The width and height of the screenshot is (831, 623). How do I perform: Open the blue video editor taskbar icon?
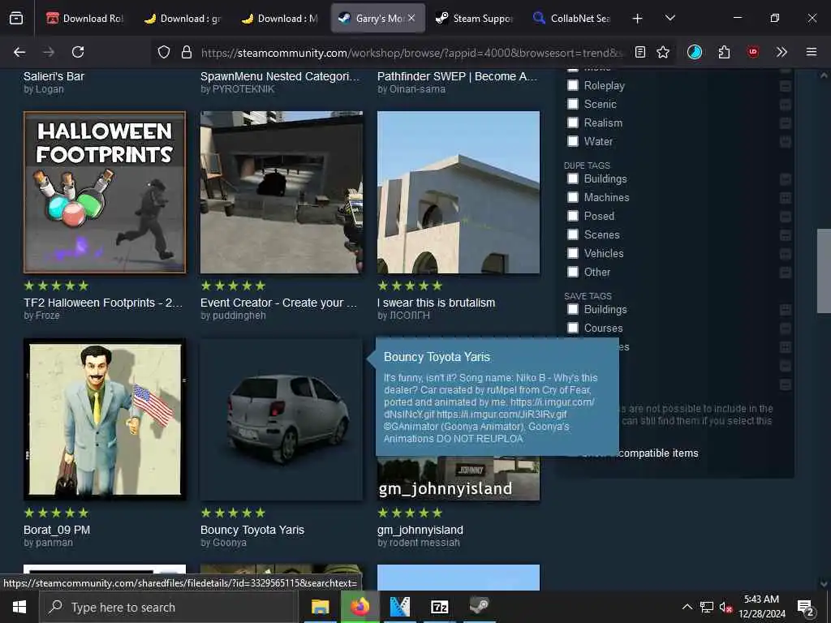point(399,607)
